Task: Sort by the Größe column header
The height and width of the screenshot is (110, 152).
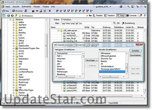Action: pyautogui.click(x=87, y=27)
